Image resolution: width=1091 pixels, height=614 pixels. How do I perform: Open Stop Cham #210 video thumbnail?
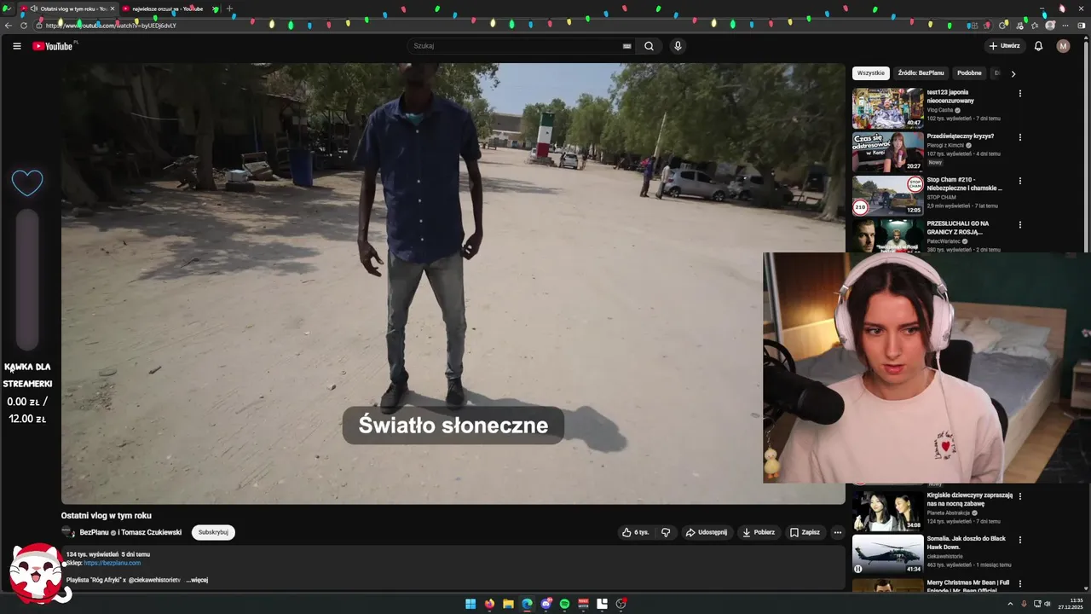[x=887, y=195]
